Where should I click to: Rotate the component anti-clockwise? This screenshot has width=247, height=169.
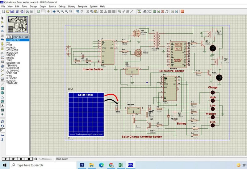point(2,126)
